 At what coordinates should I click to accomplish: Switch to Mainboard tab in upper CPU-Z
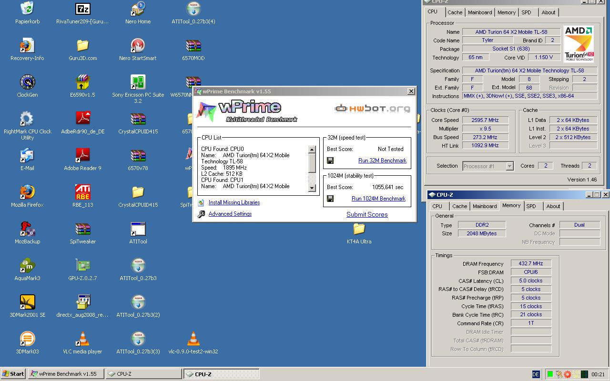pos(480,12)
